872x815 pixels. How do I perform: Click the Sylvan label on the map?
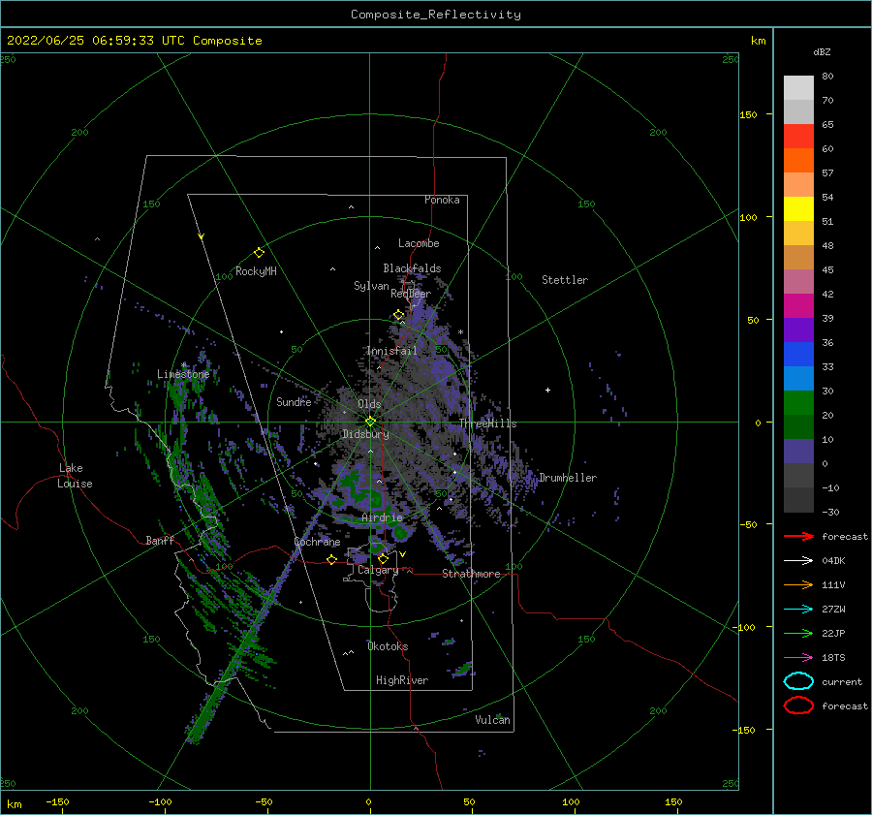(371, 286)
